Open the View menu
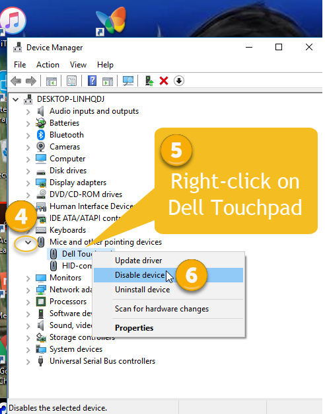The image size is (325, 414). (78, 65)
